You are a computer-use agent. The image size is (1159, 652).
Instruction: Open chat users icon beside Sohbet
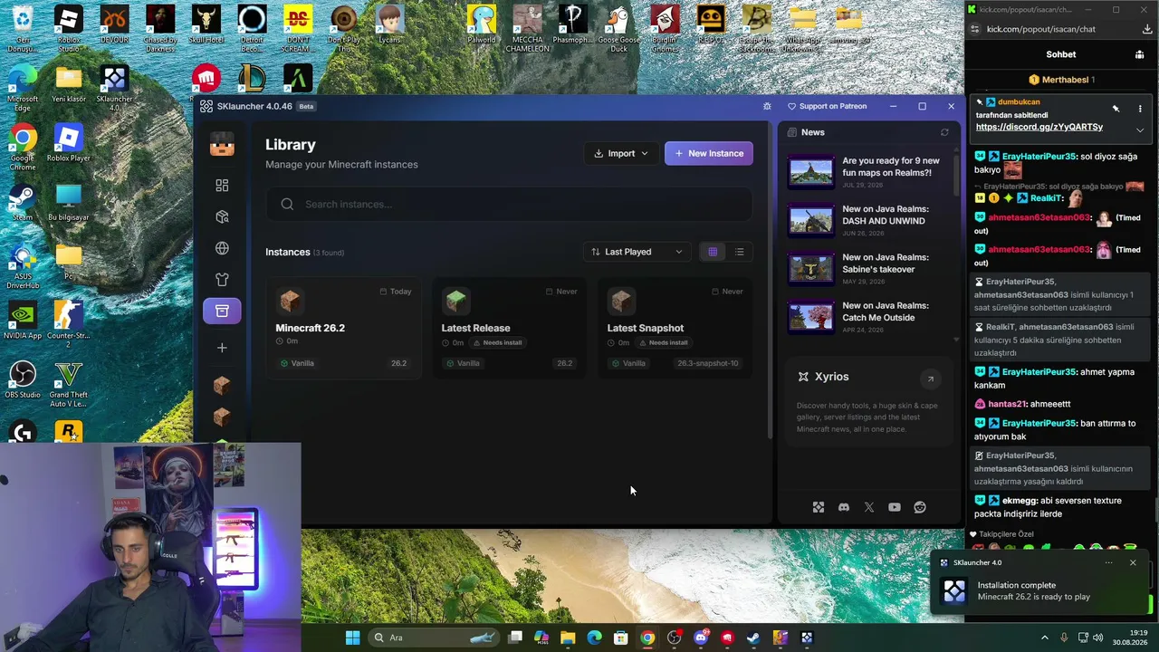click(x=1140, y=54)
